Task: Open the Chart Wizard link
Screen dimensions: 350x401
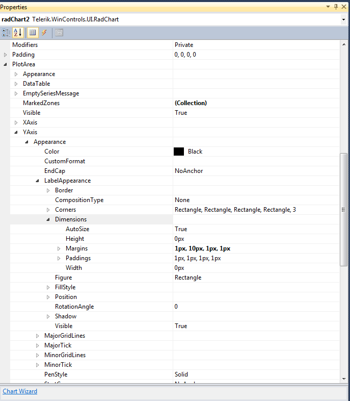Action: [20, 391]
